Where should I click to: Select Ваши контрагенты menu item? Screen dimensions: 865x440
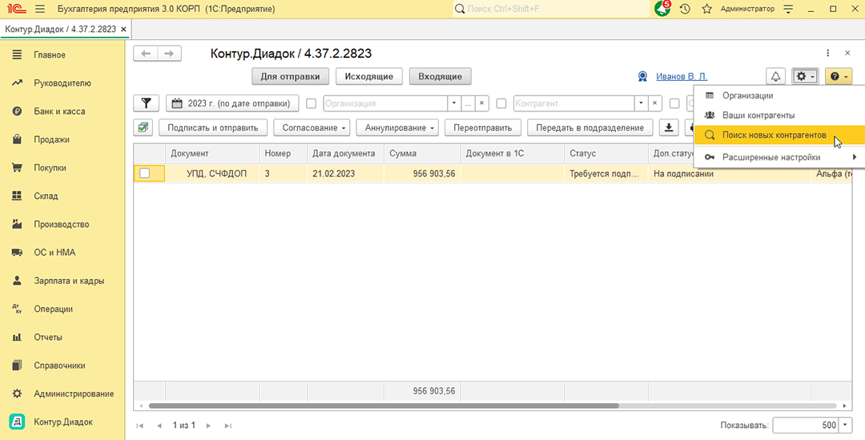pos(779,115)
